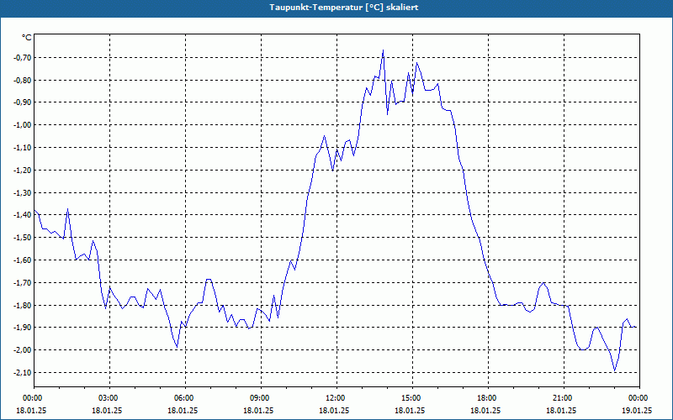Viewport: 673px width, 420px height.
Task: Pick the 18.01.25 date below 15:00
Action: [x=410, y=410]
